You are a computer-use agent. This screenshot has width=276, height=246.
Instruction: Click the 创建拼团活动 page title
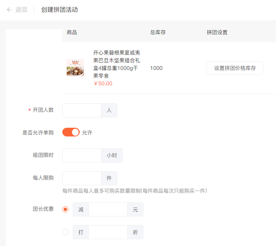(x=60, y=10)
